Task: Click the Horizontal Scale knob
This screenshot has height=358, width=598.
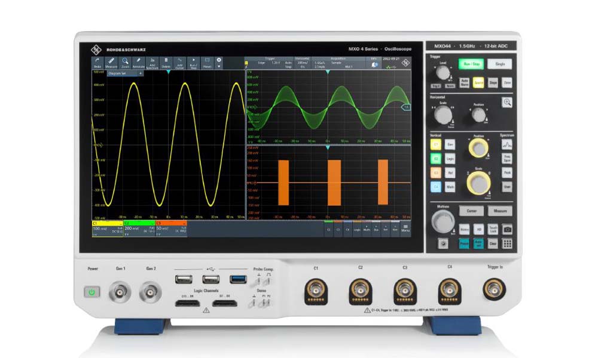Action: point(443,115)
